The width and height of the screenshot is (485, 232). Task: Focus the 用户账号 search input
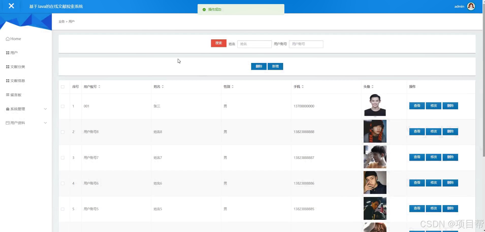[x=306, y=44]
